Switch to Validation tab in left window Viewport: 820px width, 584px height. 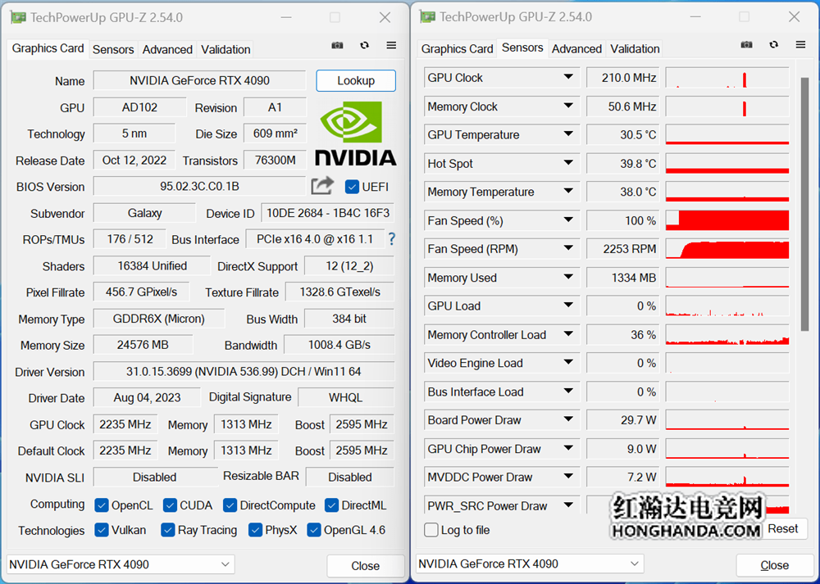point(225,50)
